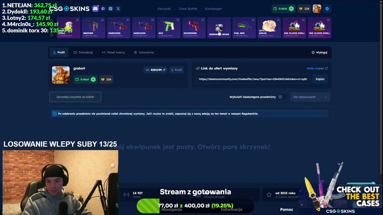
Task: Open the BROTHER weapon drop thumbnail
Action: pyautogui.click(x=94, y=26)
